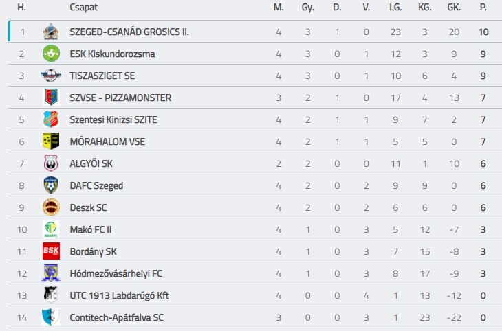Open the UTC 1913 Labdarúgó Kft link
Screen dimensions: 502x331
click(x=119, y=295)
